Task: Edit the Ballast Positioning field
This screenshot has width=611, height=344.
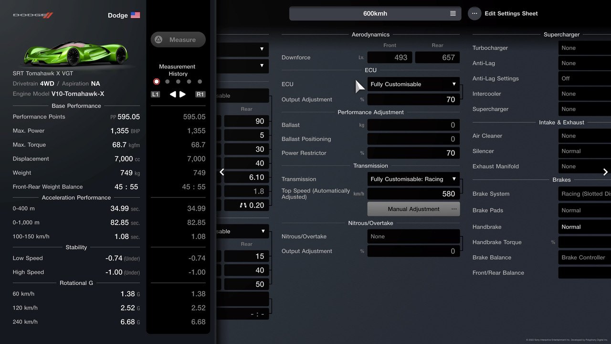Action: pos(413,139)
